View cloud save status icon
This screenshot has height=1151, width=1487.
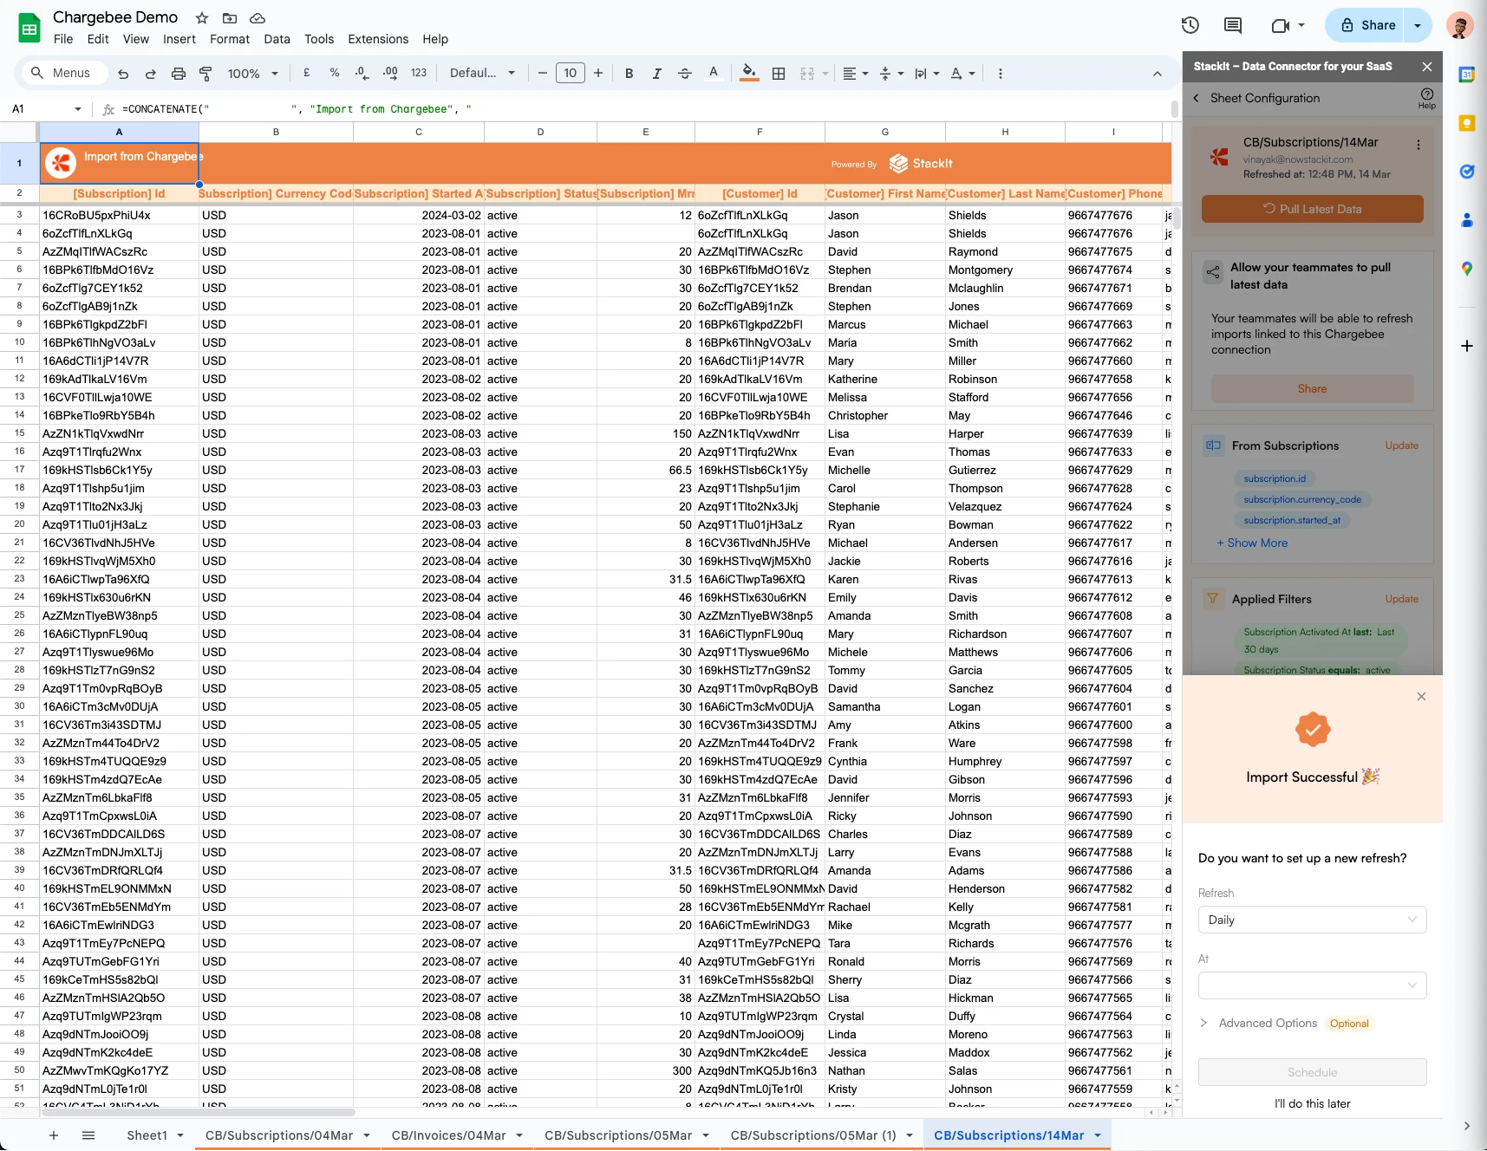click(x=258, y=17)
